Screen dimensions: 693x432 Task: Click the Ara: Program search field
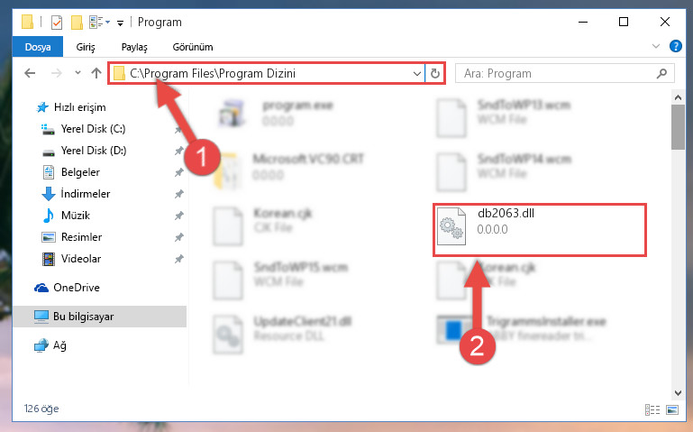[x=558, y=73]
